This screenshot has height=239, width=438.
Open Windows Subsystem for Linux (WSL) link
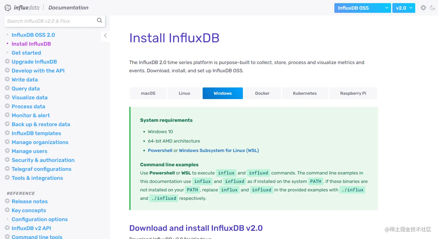(219, 150)
